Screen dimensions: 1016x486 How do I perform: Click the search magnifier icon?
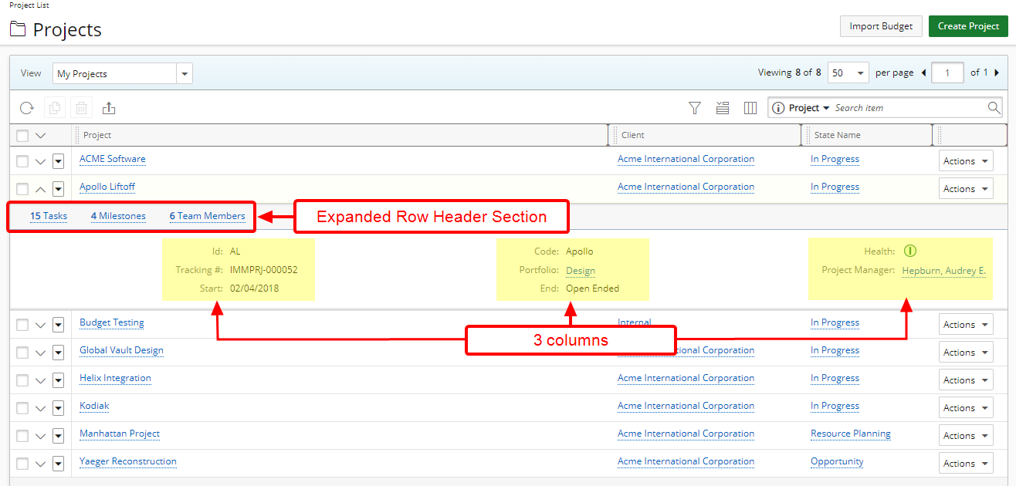point(994,108)
